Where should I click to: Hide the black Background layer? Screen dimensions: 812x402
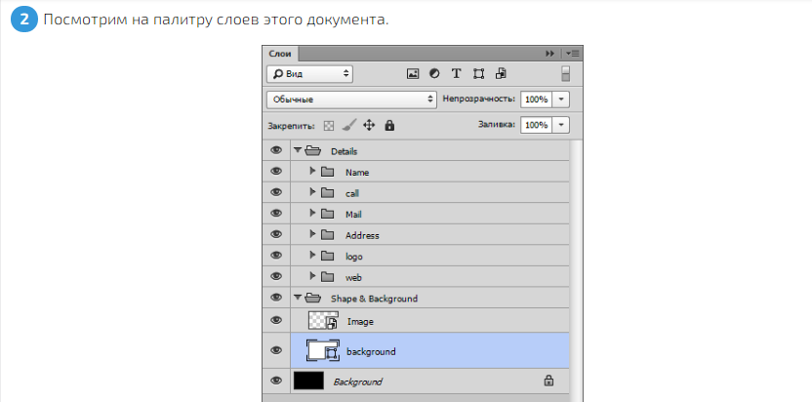(276, 381)
